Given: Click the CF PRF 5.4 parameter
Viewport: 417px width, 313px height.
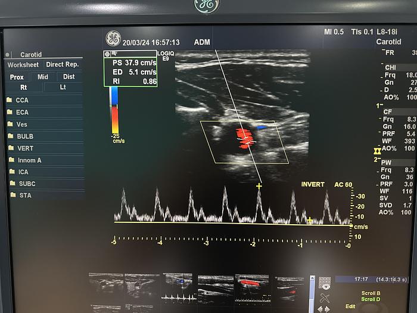Looking at the screenshot, I should click(x=398, y=134).
